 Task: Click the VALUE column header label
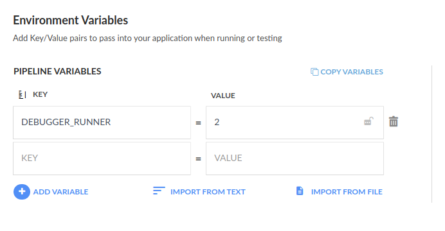click(x=223, y=96)
